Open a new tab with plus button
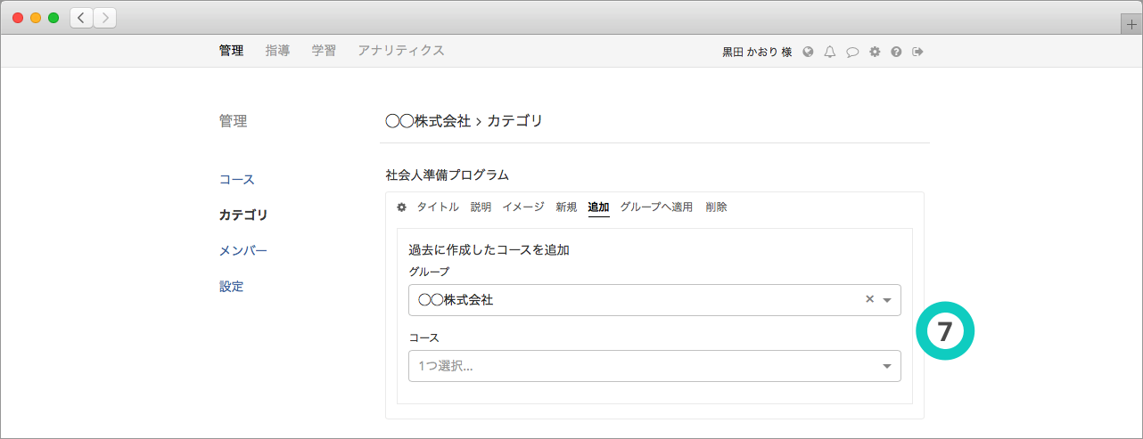The image size is (1143, 439). tap(1131, 24)
